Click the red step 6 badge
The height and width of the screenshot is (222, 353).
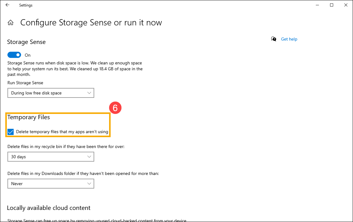[x=115, y=108]
